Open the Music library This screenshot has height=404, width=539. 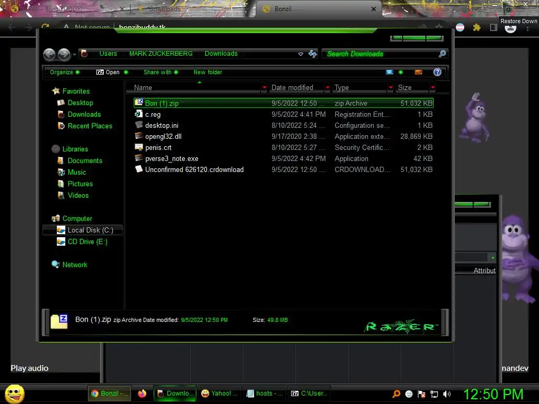[x=77, y=172]
